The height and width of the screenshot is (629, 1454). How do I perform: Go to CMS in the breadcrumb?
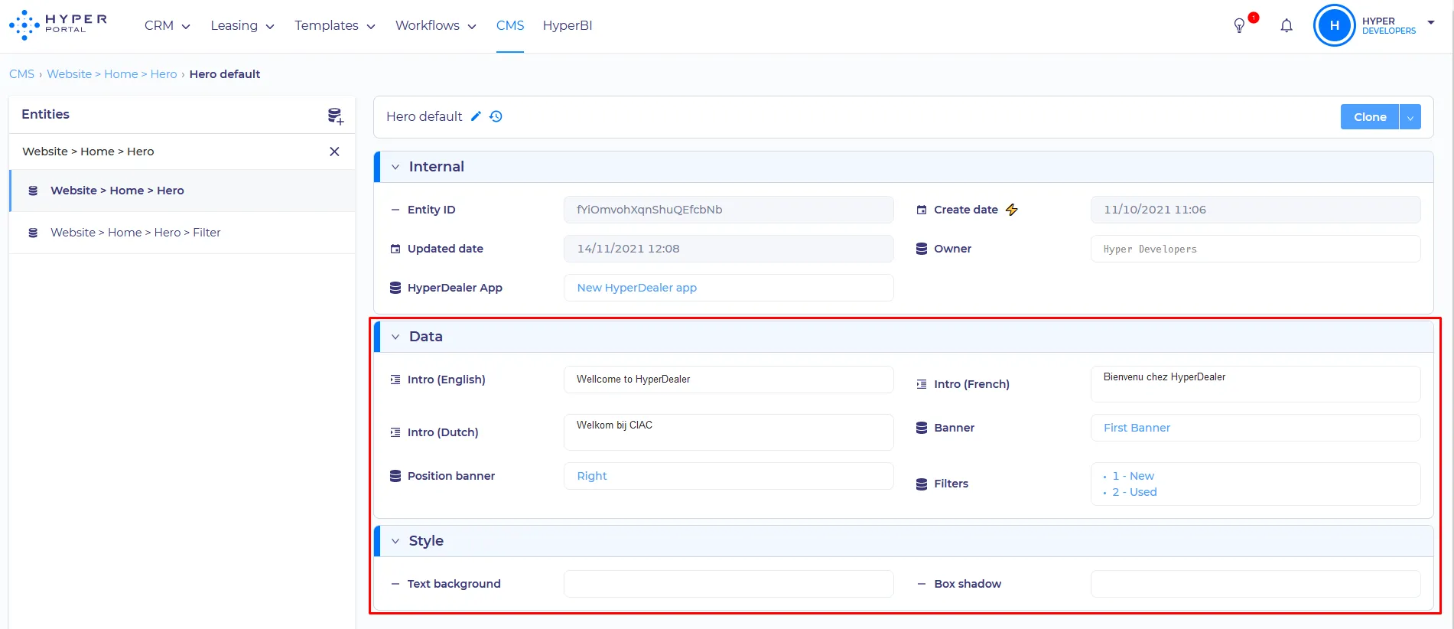click(x=21, y=74)
